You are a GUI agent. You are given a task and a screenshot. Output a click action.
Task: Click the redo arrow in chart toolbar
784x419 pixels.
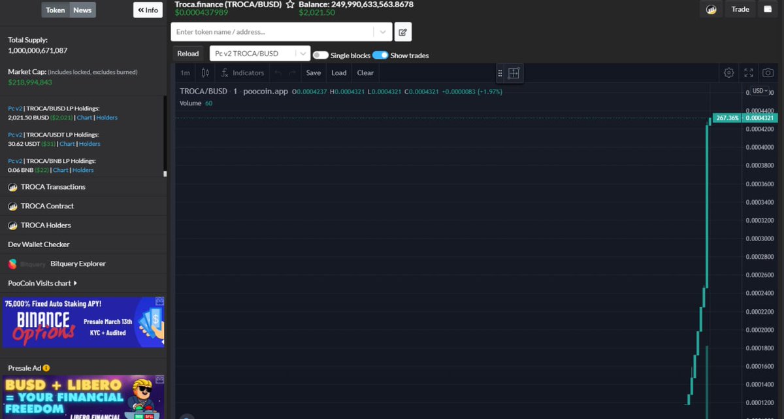coord(292,73)
